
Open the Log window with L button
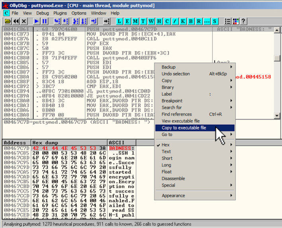point(120,21)
